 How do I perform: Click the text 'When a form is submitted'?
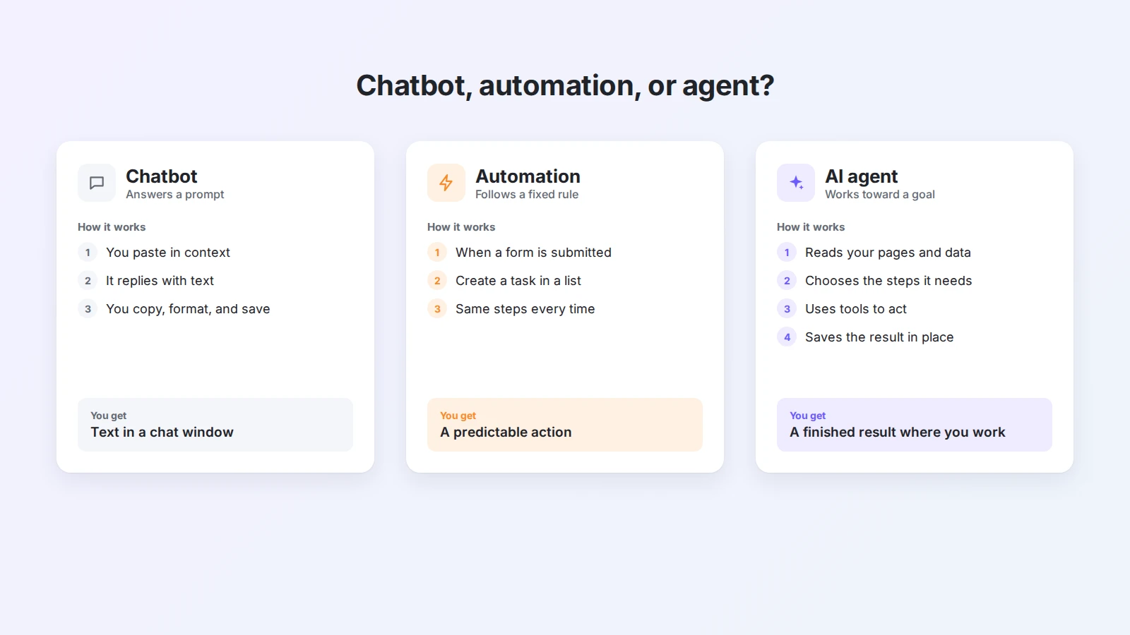coord(533,253)
